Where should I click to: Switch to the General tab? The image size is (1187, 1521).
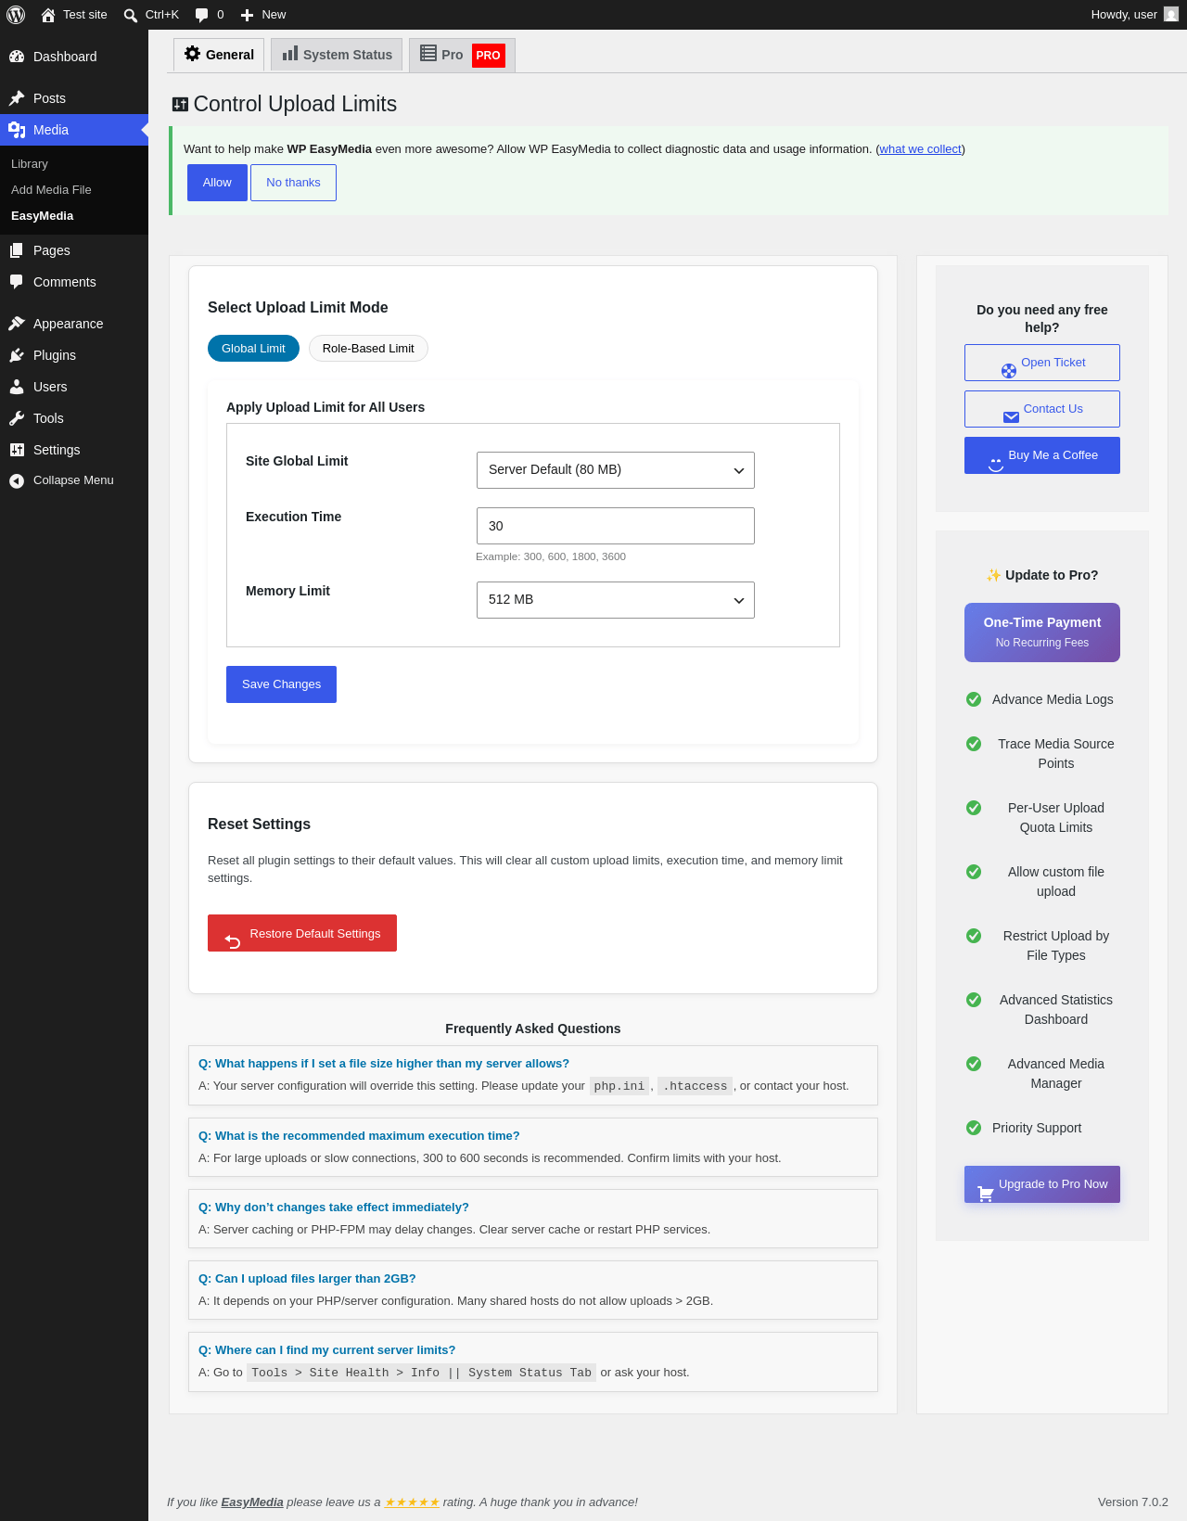click(219, 55)
